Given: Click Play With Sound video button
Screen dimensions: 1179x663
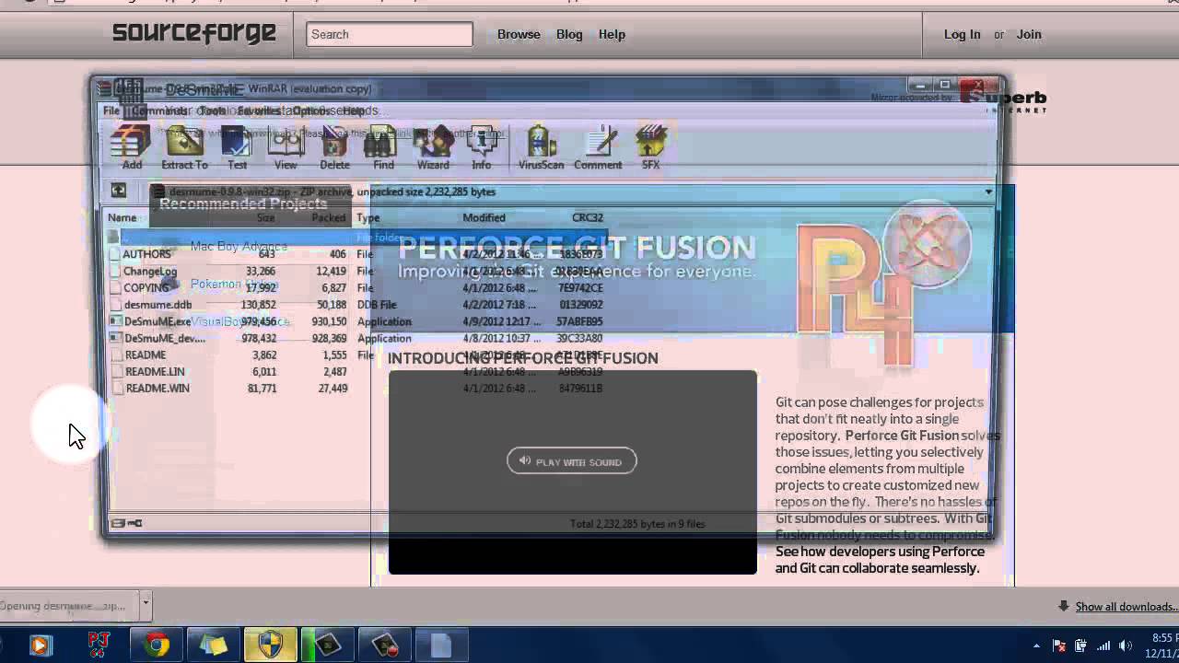Looking at the screenshot, I should (x=571, y=461).
